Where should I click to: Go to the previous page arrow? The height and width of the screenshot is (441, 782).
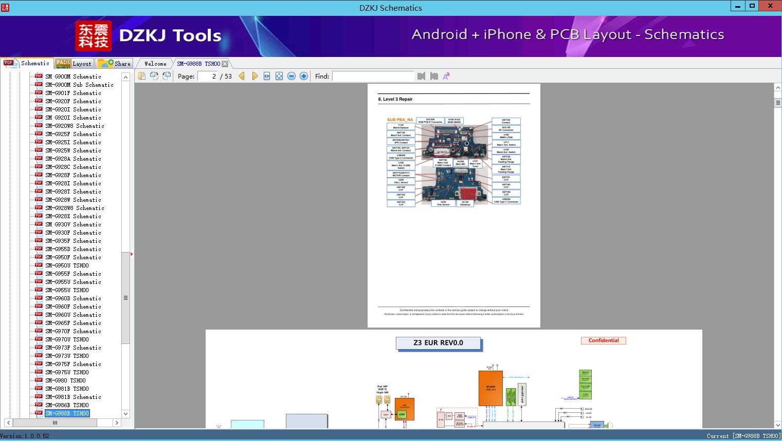click(x=242, y=76)
